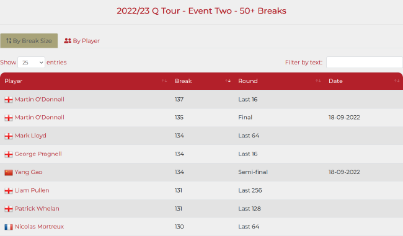The width and height of the screenshot is (403, 236).
Task: Open Martin O'Donnell's 137 break player link
Action: click(x=40, y=99)
